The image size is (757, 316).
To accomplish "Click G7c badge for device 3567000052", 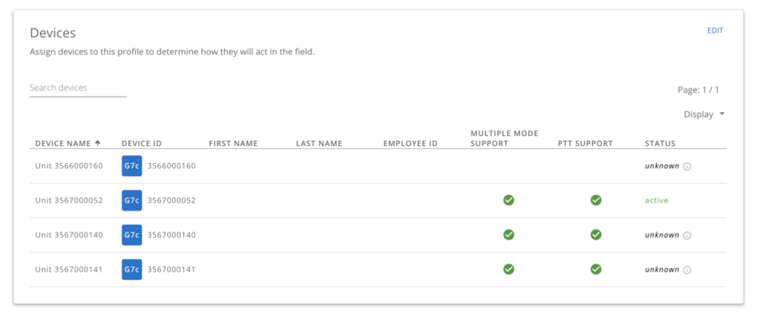I will point(131,200).
